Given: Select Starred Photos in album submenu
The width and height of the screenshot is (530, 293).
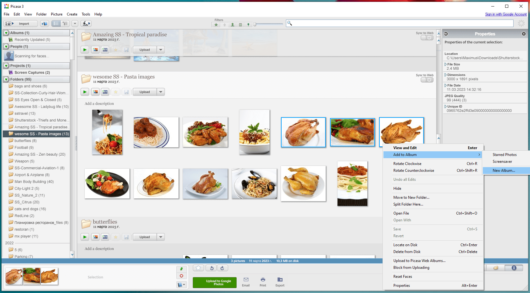Looking at the screenshot, I should pyautogui.click(x=506, y=155).
